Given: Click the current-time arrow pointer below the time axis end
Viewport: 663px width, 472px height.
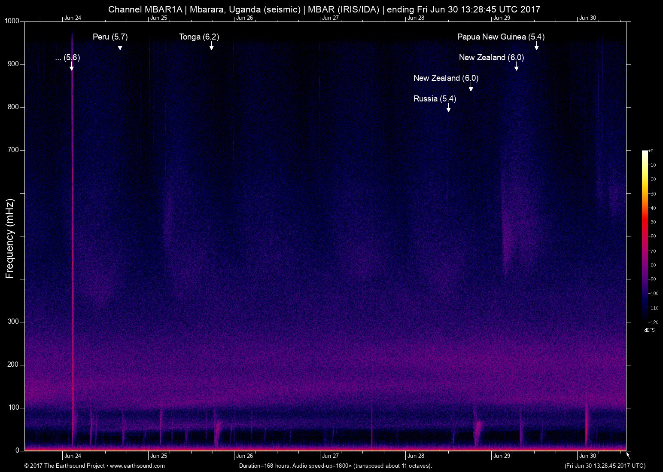Looking at the screenshot, I should (x=628, y=455).
